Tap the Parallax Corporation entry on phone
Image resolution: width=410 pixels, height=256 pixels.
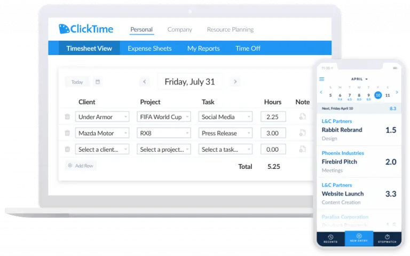pos(359,220)
